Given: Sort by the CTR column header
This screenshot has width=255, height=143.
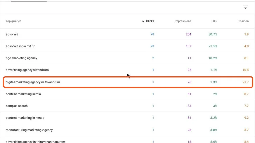Looking at the screenshot, I should [214, 21].
